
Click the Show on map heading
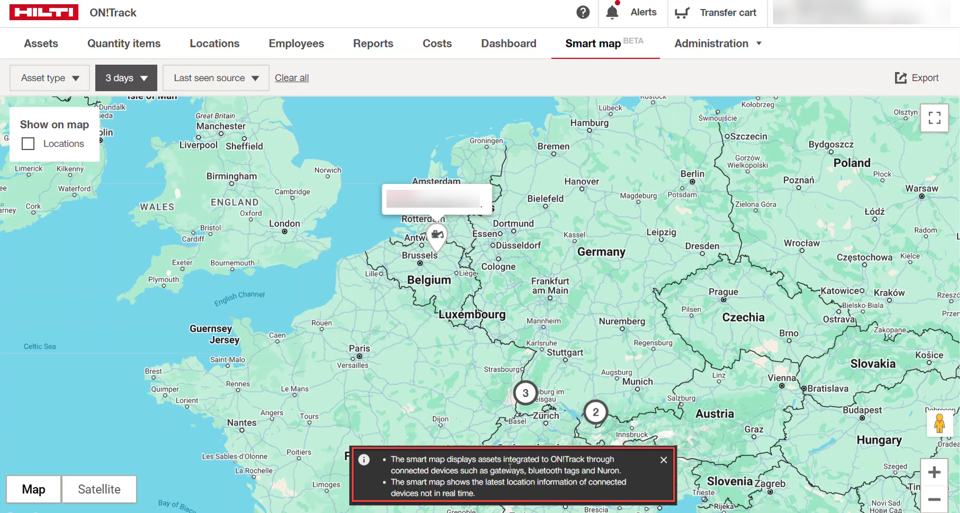[x=54, y=125]
